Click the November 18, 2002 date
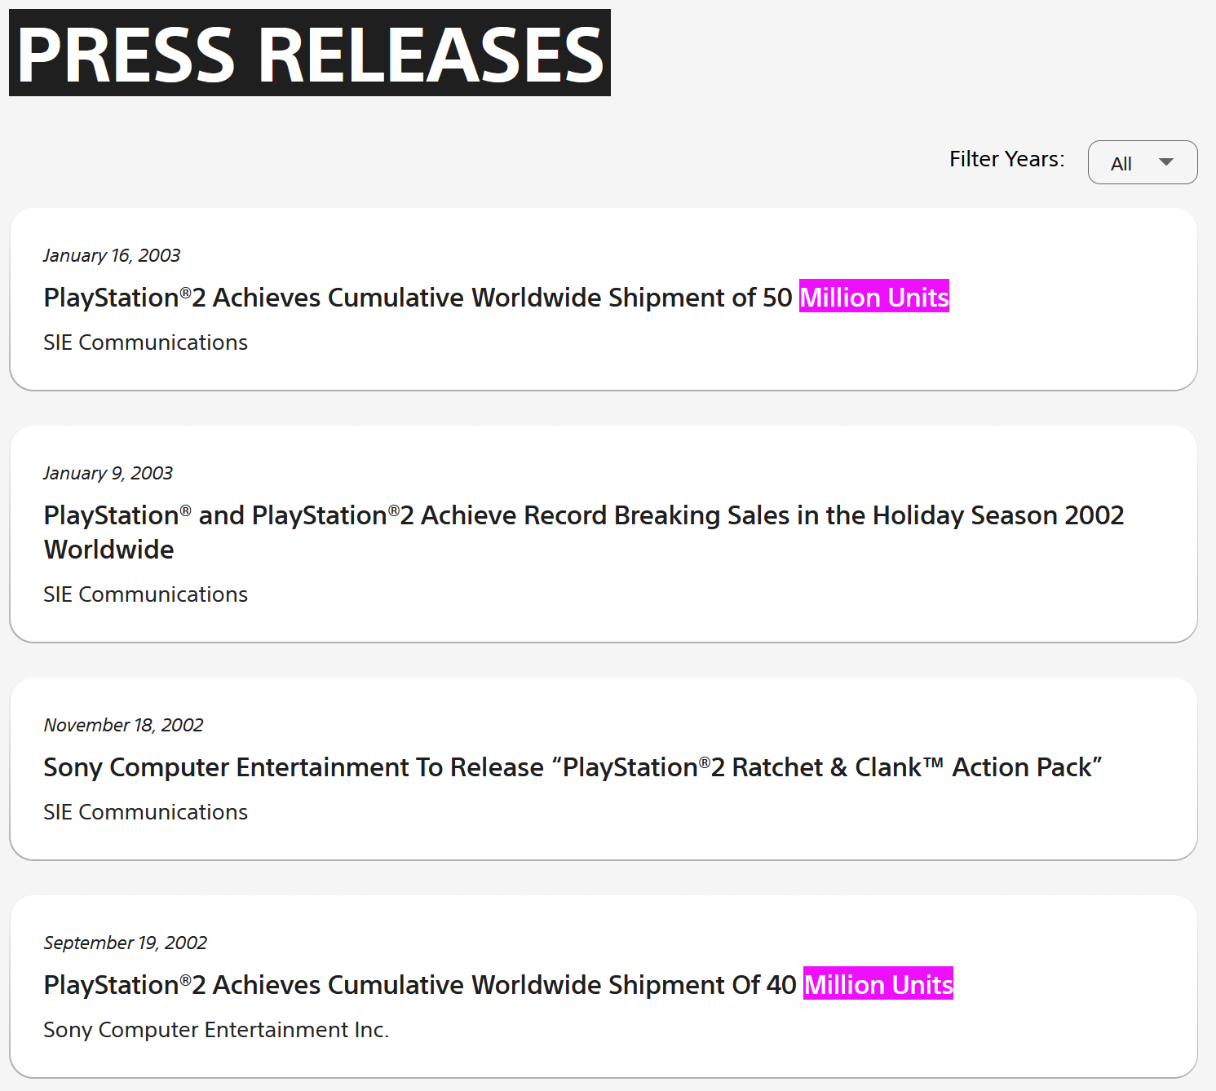The height and width of the screenshot is (1091, 1216). pyautogui.click(x=123, y=725)
